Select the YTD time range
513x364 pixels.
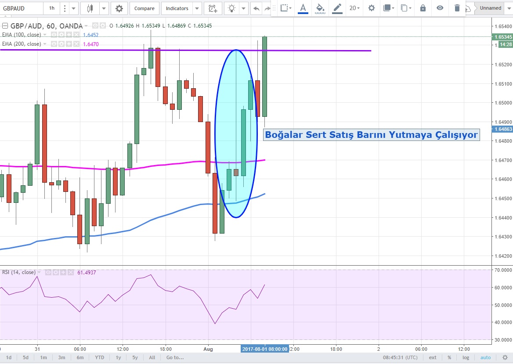coord(100,357)
